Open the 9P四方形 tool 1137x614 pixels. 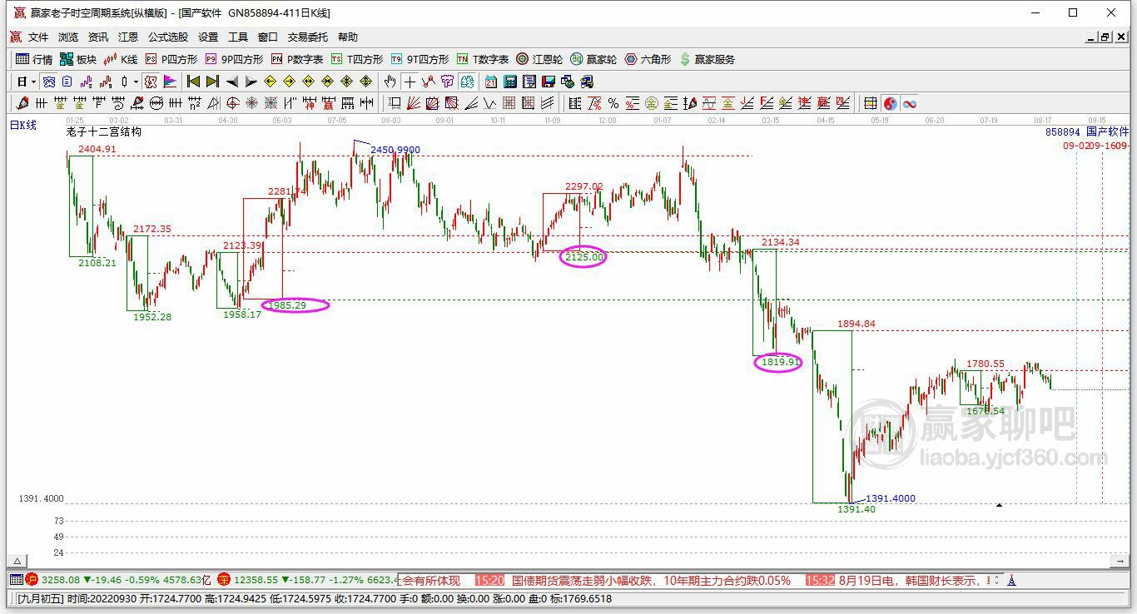[x=234, y=59]
